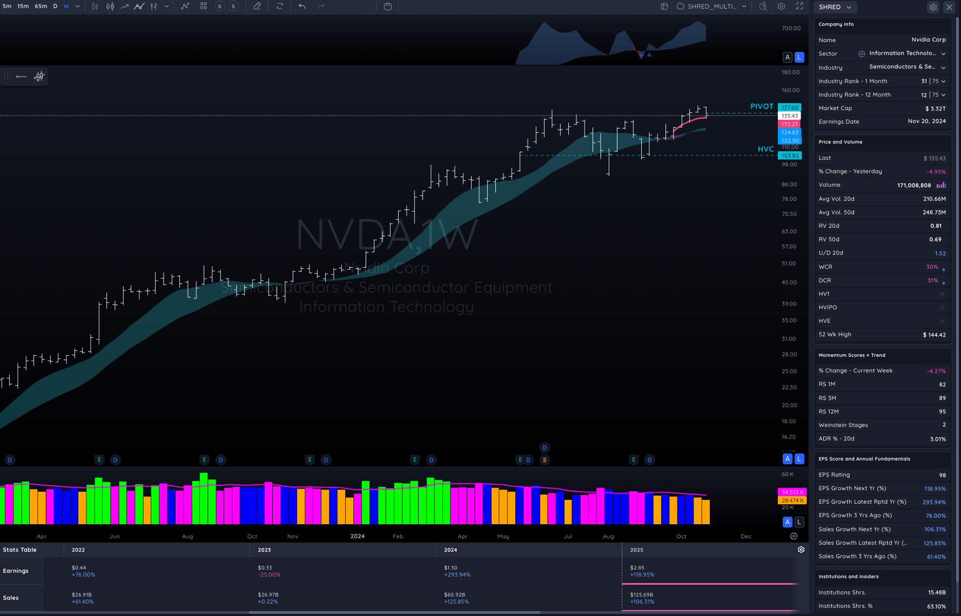
Task: Toggle Log scale (L) on the top indicator pane
Action: 799,57
